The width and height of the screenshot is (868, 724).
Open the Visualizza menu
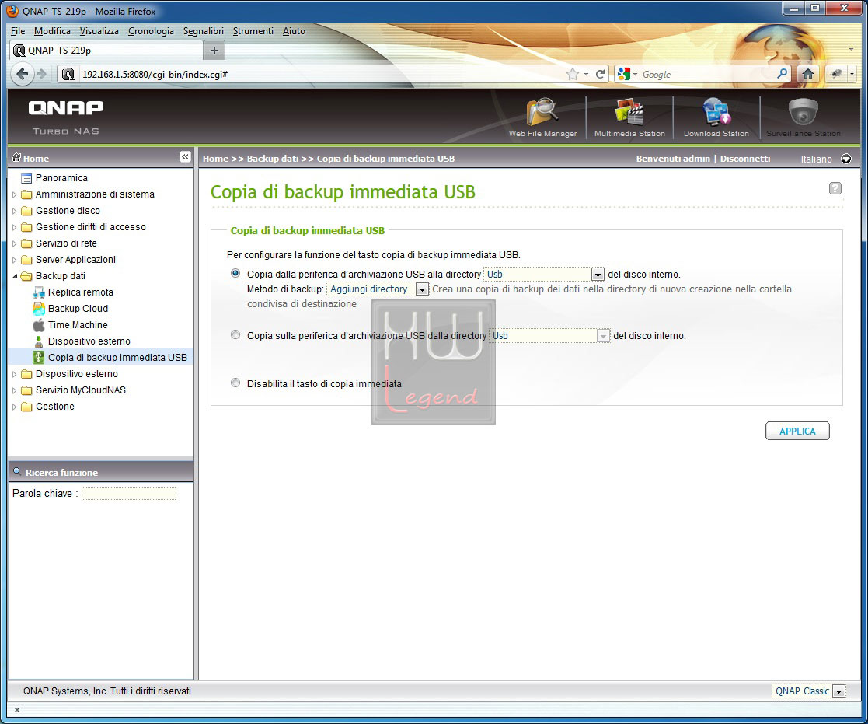pyautogui.click(x=99, y=31)
